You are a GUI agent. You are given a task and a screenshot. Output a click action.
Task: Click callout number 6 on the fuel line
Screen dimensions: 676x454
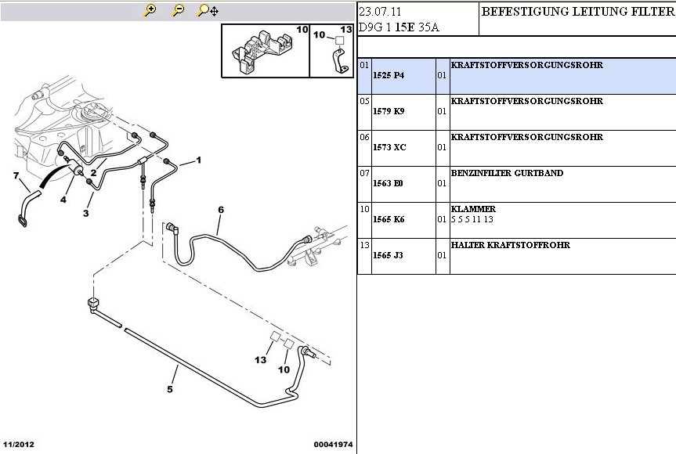[x=221, y=210]
